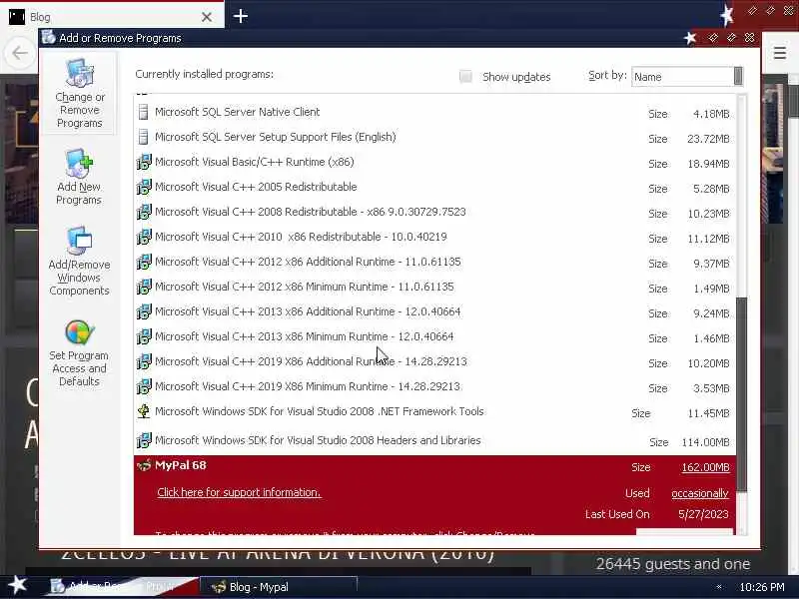Select Visual C++ 2012 x86 Minimum Runtime 11.0.61135
799x599 pixels.
coord(434,287)
